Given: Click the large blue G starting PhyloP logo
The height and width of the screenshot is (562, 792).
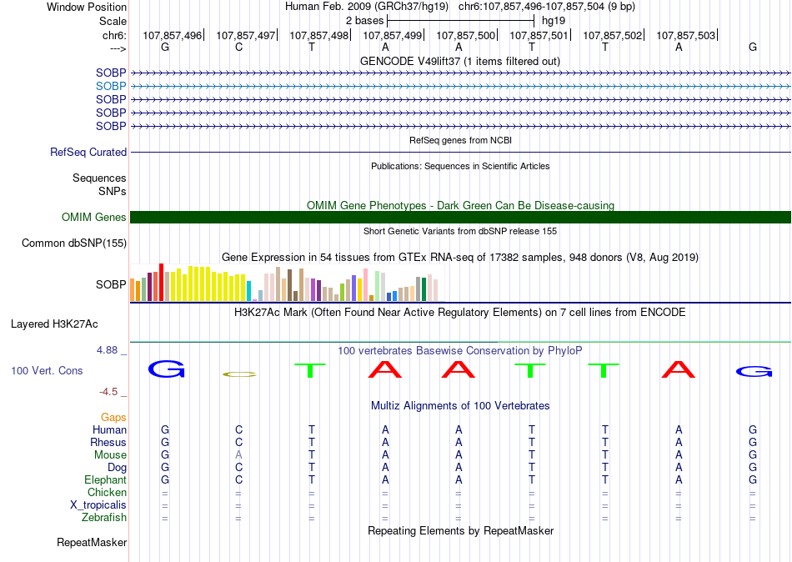Looking at the screenshot, I should (x=166, y=369).
